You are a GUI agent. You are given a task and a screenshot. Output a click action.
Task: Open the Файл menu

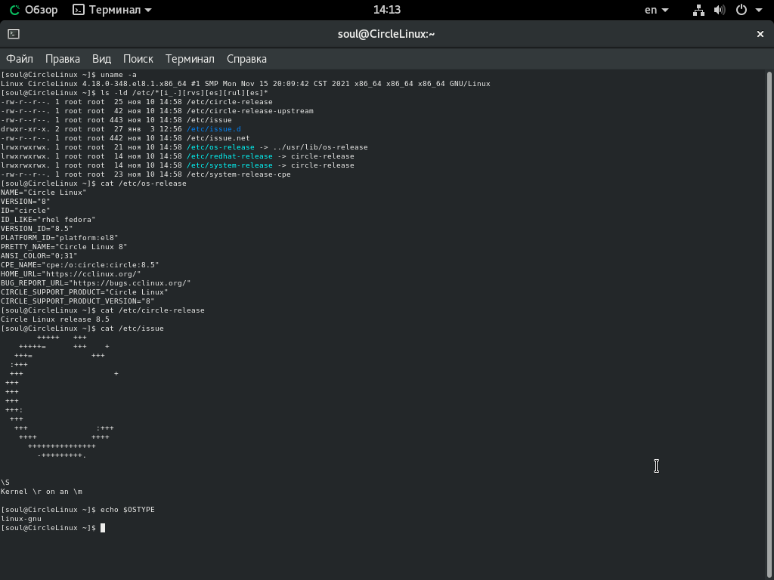point(20,59)
